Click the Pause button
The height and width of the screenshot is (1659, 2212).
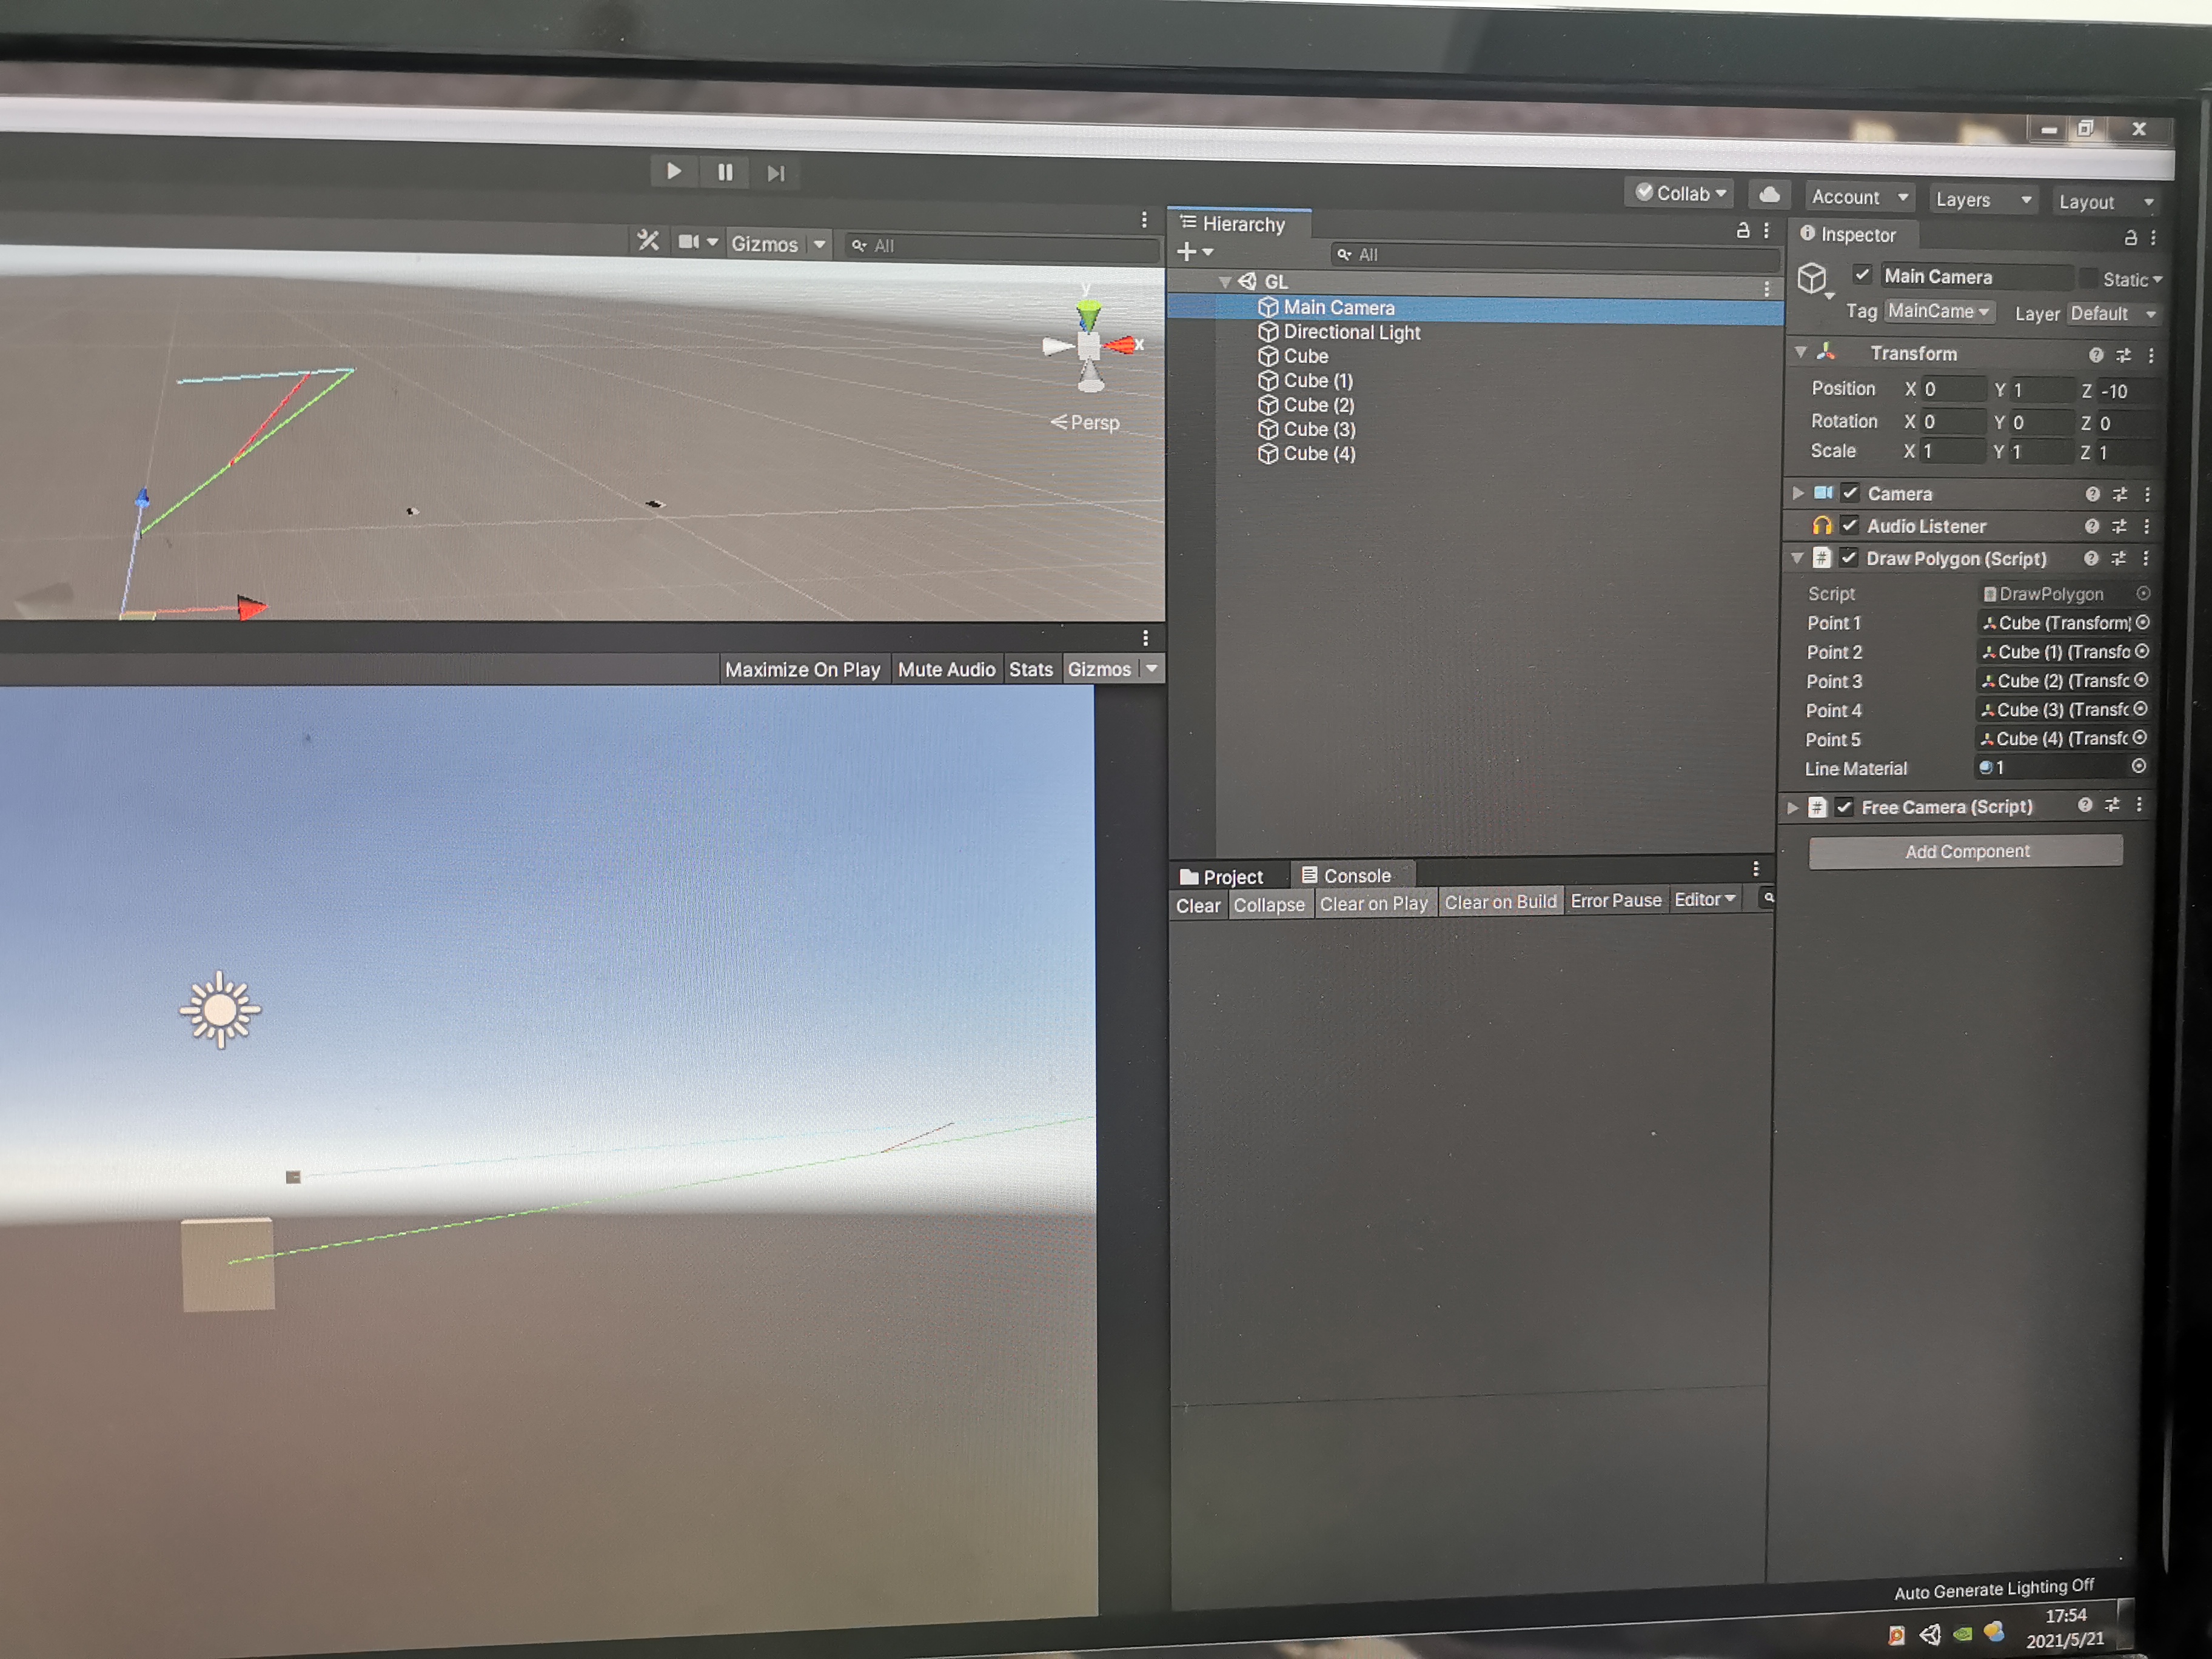tap(725, 172)
